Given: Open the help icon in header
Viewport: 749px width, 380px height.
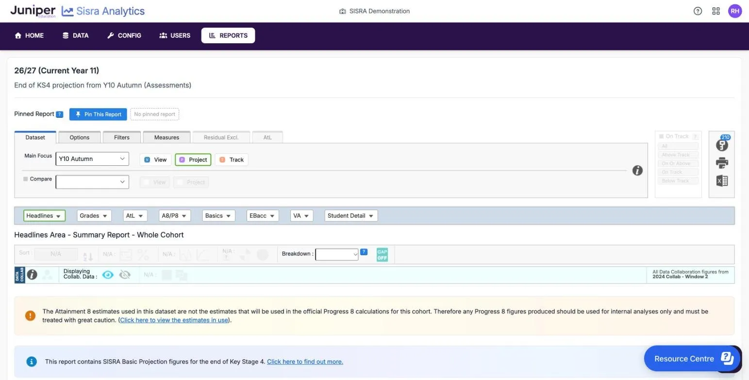Looking at the screenshot, I should pyautogui.click(x=698, y=11).
